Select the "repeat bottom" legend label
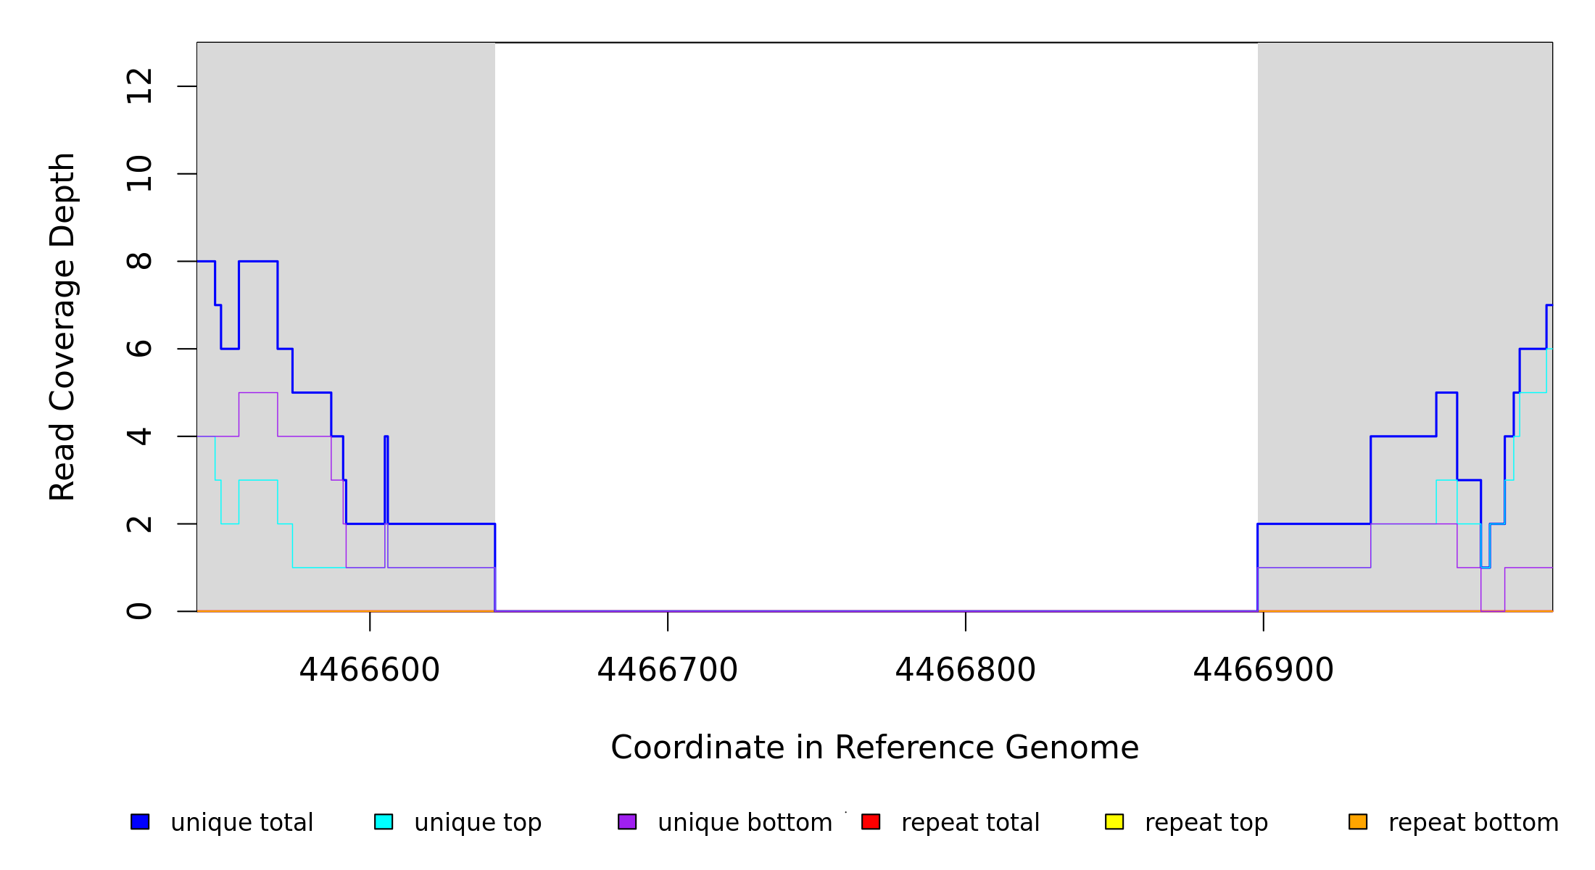This screenshot has height=870, width=1595. pyautogui.click(x=1473, y=823)
